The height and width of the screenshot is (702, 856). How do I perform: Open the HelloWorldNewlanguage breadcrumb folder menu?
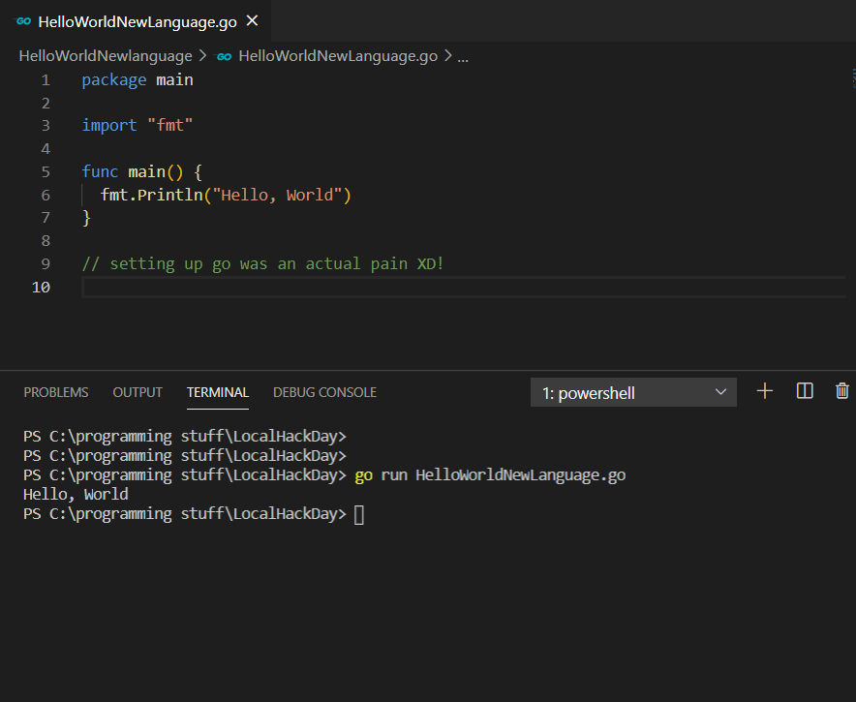105,55
